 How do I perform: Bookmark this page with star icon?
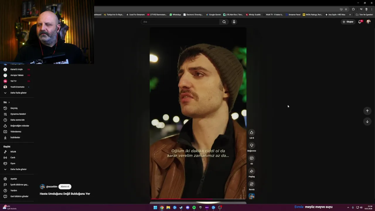[x=346, y=9]
